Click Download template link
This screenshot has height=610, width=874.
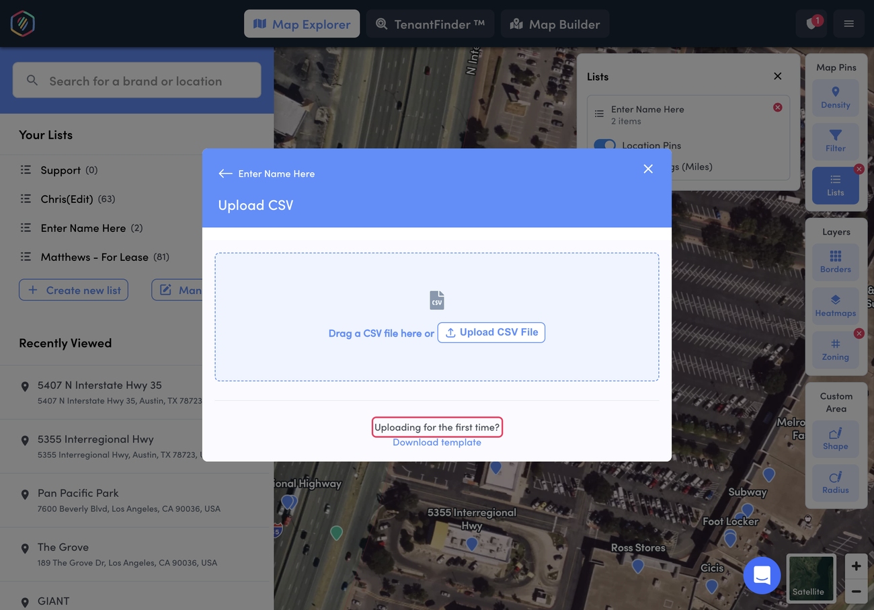pyautogui.click(x=437, y=442)
